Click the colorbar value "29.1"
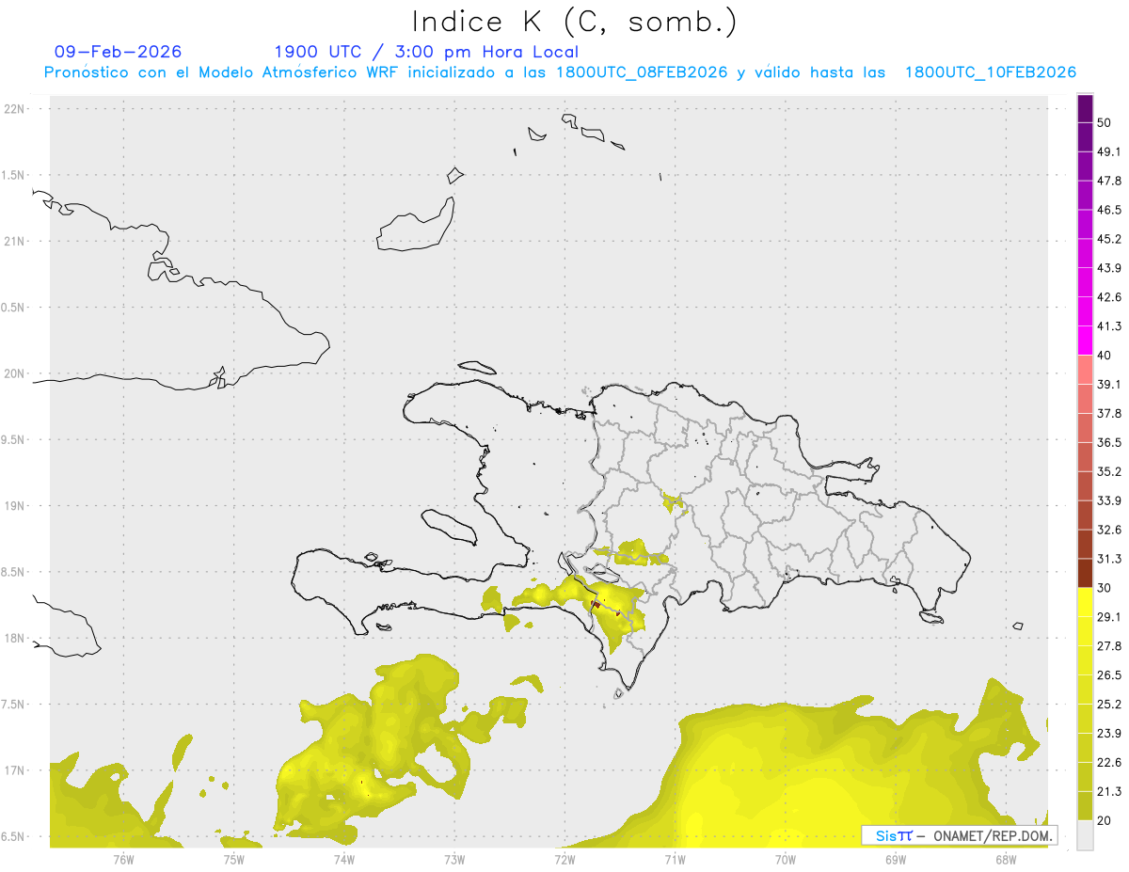Viewport: 1129px width, 872px height. pos(1109,617)
